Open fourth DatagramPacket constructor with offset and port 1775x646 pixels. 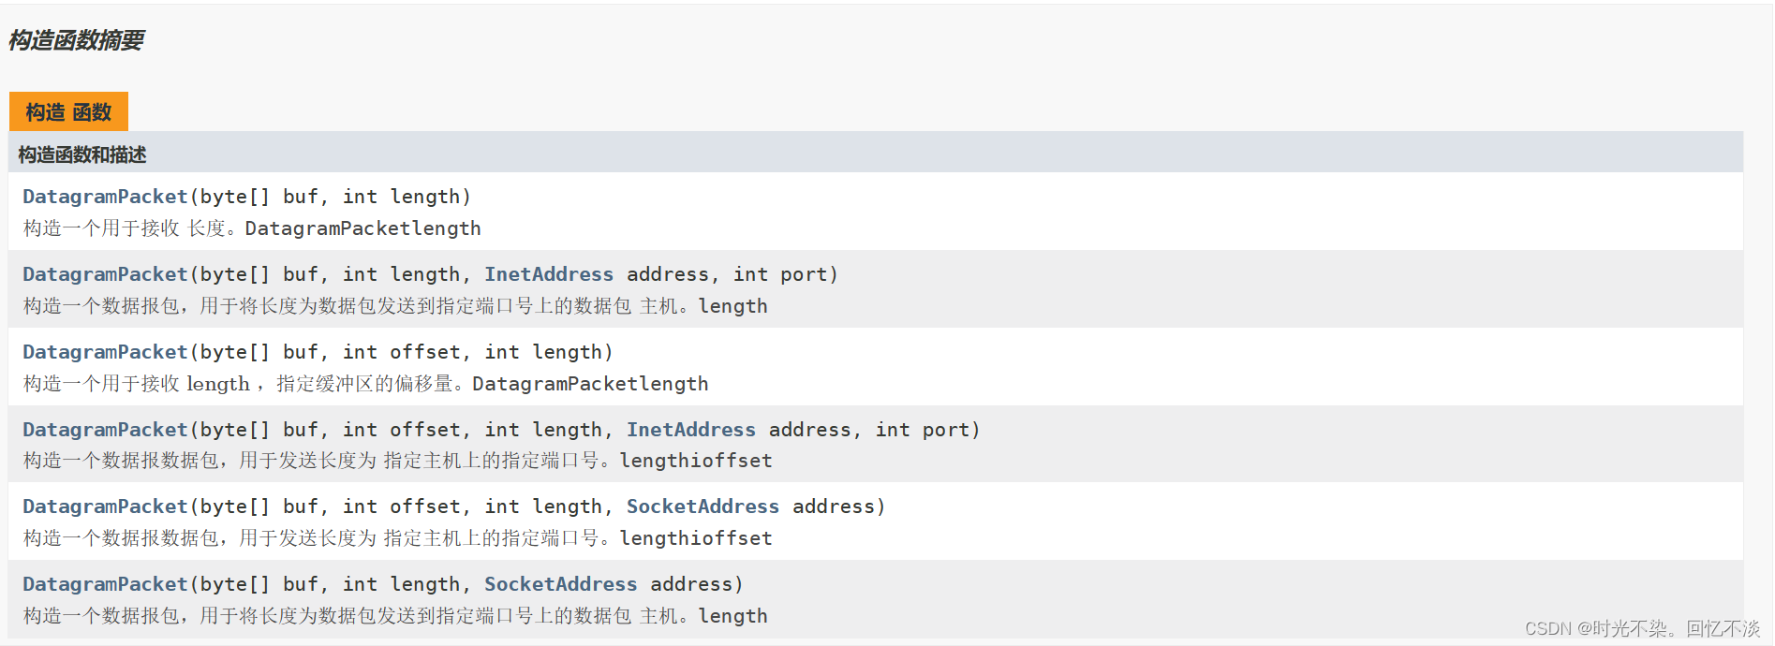tap(105, 430)
